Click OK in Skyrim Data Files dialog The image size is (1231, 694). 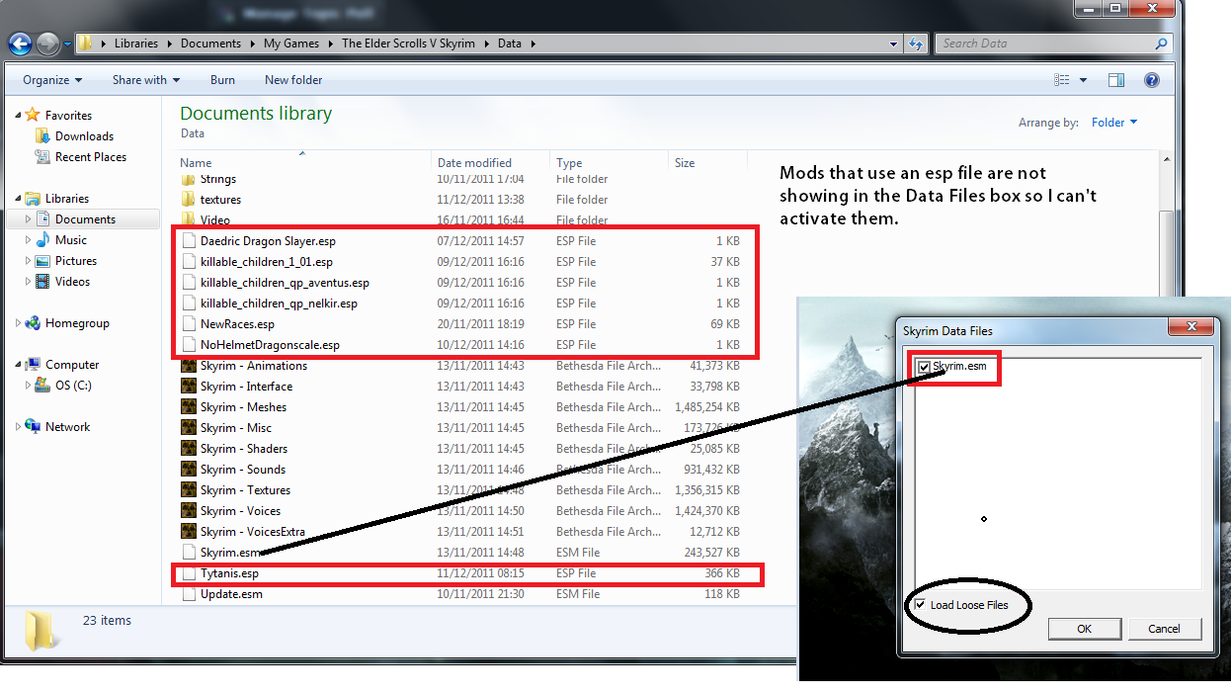[1084, 629]
